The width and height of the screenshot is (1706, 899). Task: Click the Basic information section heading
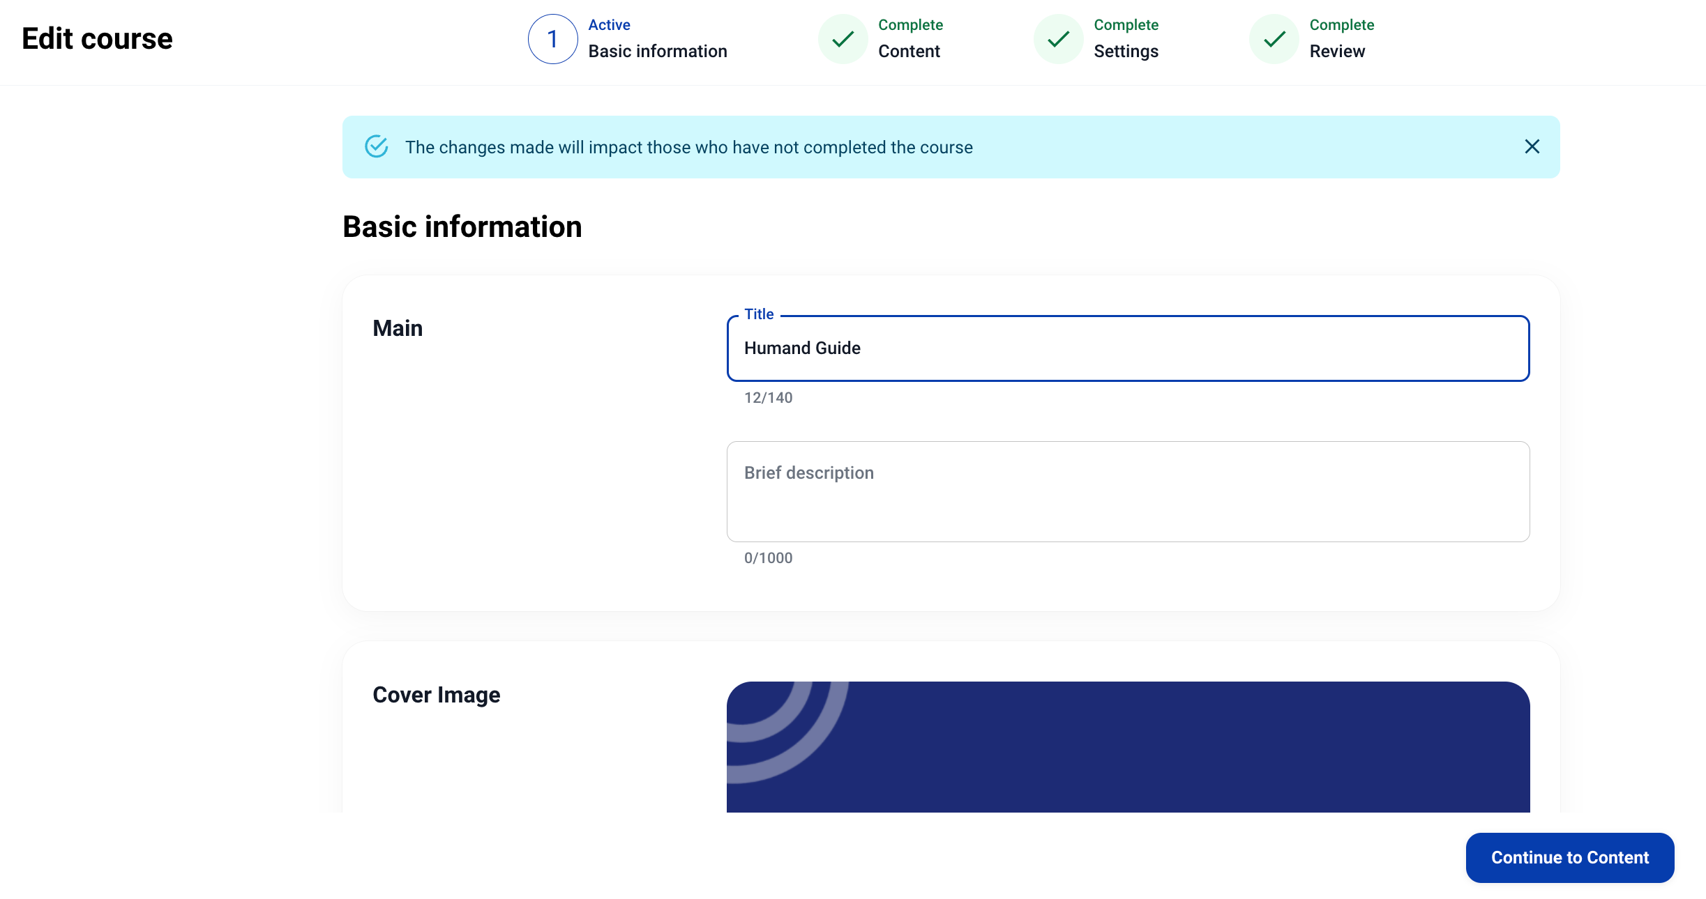[462, 226]
